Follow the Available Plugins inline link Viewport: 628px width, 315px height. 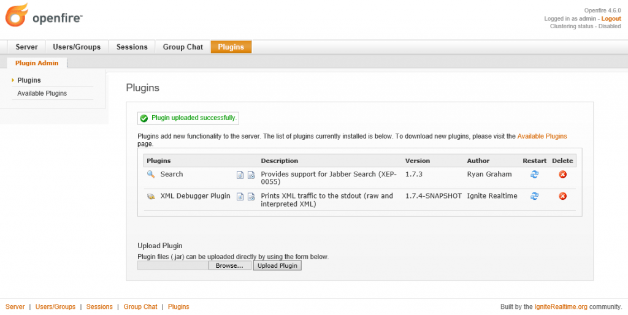542,136
